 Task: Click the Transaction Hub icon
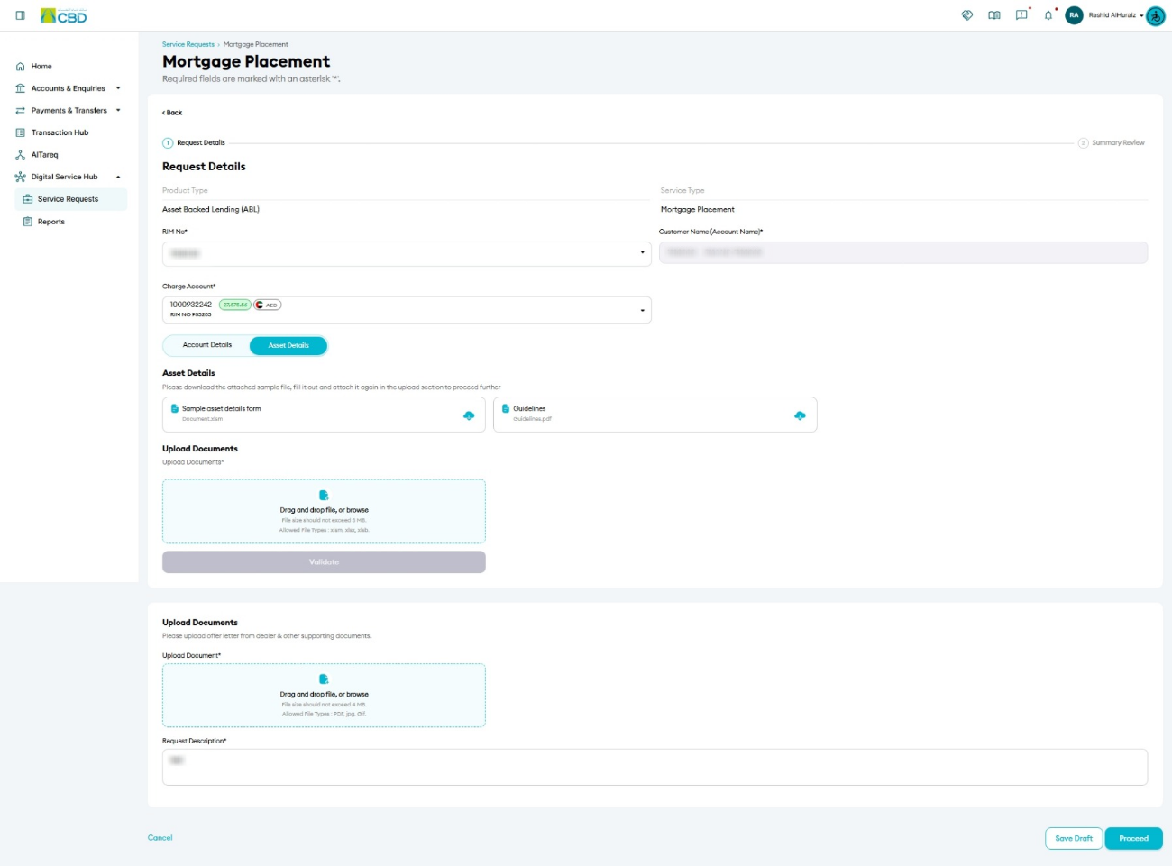coord(21,132)
